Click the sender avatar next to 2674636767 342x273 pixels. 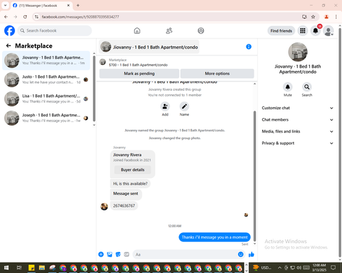(104, 206)
